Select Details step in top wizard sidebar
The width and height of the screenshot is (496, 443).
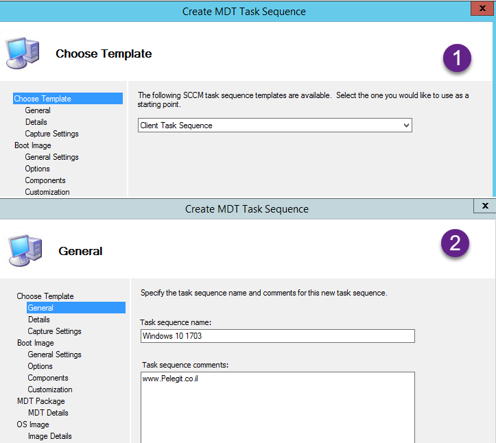(36, 122)
